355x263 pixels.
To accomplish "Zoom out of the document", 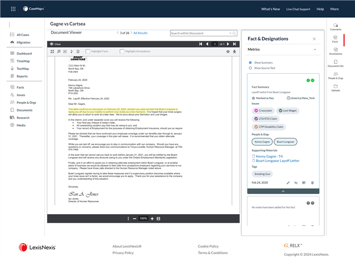I will [x=134, y=219].
